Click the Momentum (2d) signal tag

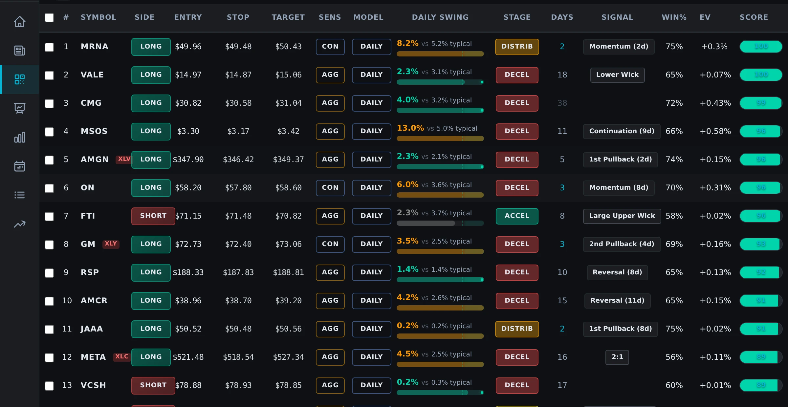point(619,47)
